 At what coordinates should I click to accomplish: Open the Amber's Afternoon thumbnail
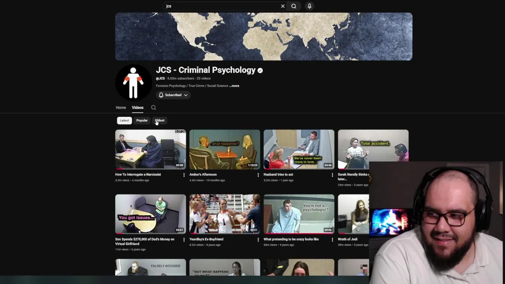[x=224, y=149]
